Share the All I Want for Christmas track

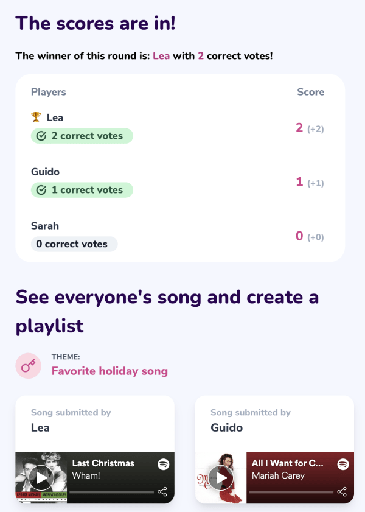tap(342, 491)
